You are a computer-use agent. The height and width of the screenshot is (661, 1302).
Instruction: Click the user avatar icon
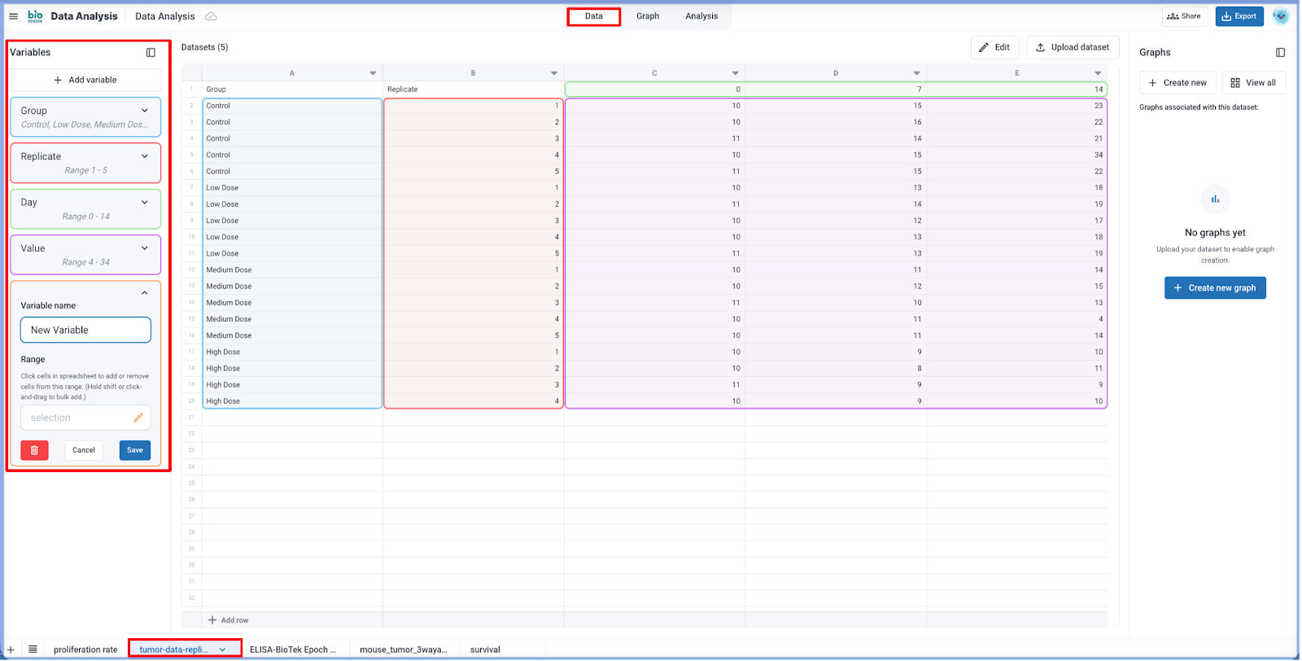[x=1280, y=16]
